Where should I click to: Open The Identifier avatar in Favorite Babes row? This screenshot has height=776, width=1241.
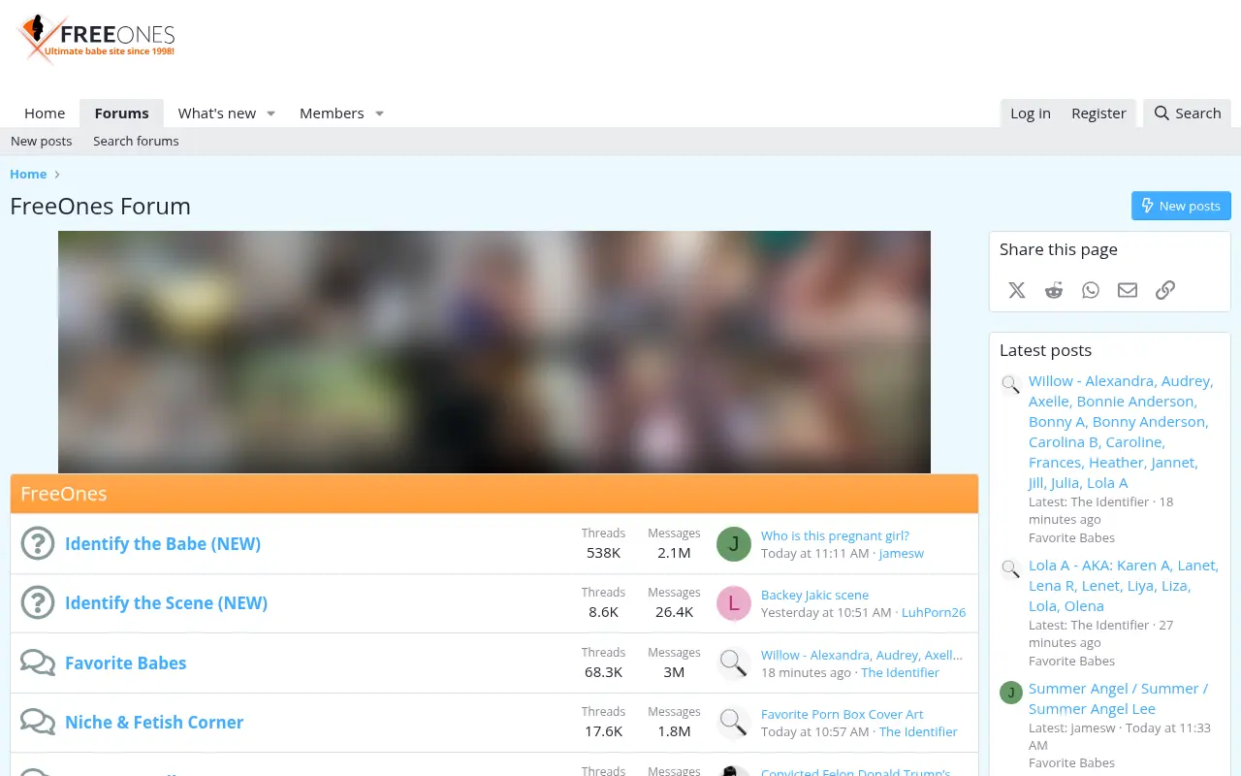click(734, 663)
